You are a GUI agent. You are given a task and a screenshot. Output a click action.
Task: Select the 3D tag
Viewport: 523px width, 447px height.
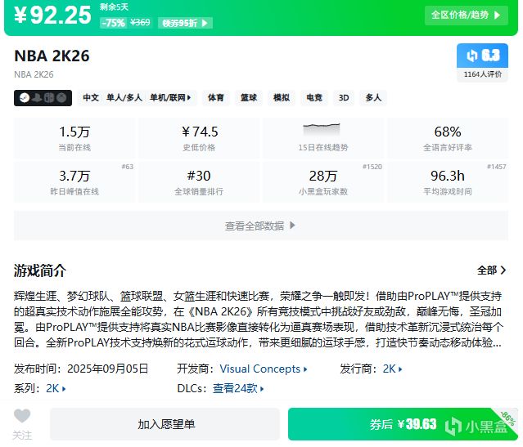[344, 98]
